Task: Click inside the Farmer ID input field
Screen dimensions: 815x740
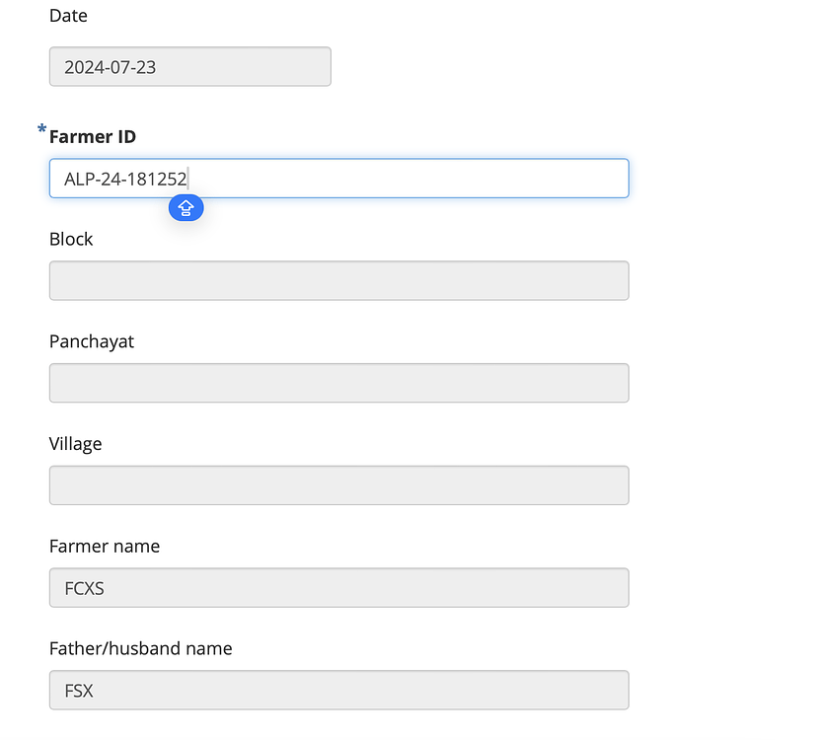Action: tap(338, 179)
